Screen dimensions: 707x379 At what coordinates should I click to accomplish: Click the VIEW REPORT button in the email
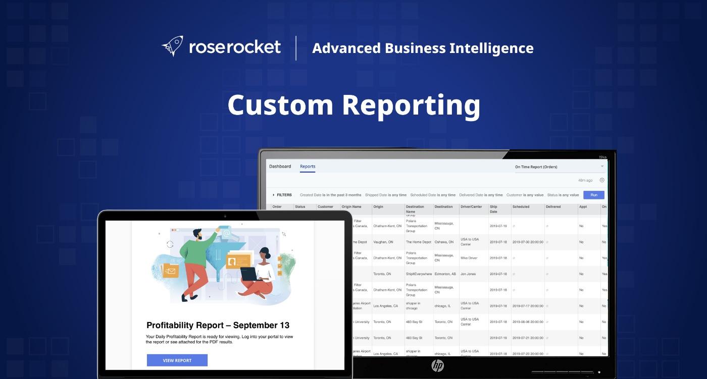177,360
